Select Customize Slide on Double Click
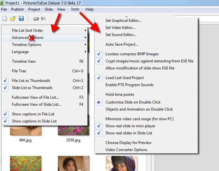This screenshot has width=219, height=171. point(146,102)
